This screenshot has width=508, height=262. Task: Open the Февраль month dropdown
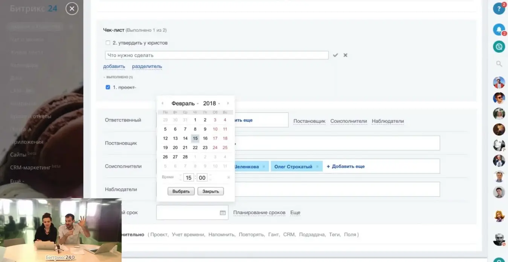(184, 104)
